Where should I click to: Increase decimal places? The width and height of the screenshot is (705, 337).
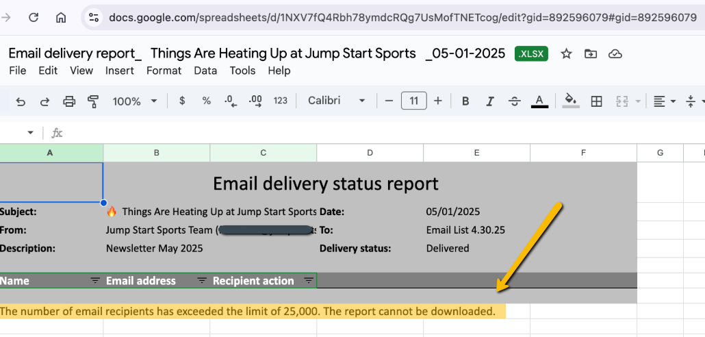click(255, 101)
